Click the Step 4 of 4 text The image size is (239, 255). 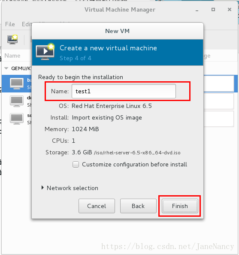click(76, 58)
